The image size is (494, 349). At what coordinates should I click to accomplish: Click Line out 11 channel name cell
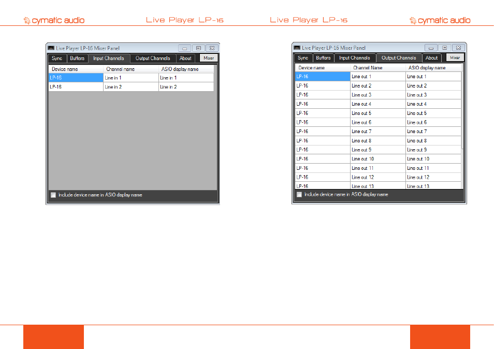(x=377, y=168)
